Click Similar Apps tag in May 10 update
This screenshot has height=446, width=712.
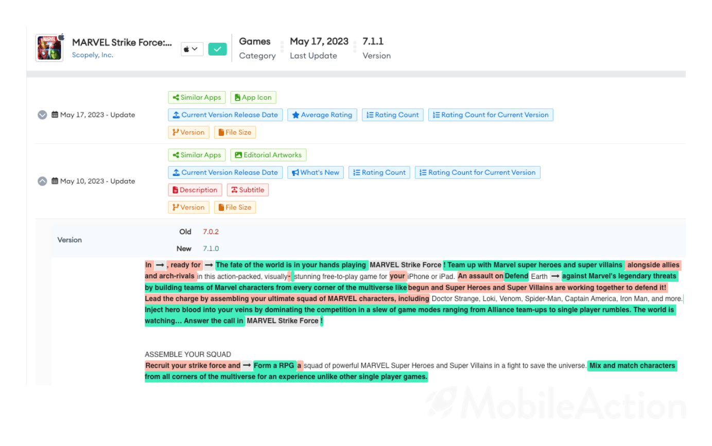[197, 155]
